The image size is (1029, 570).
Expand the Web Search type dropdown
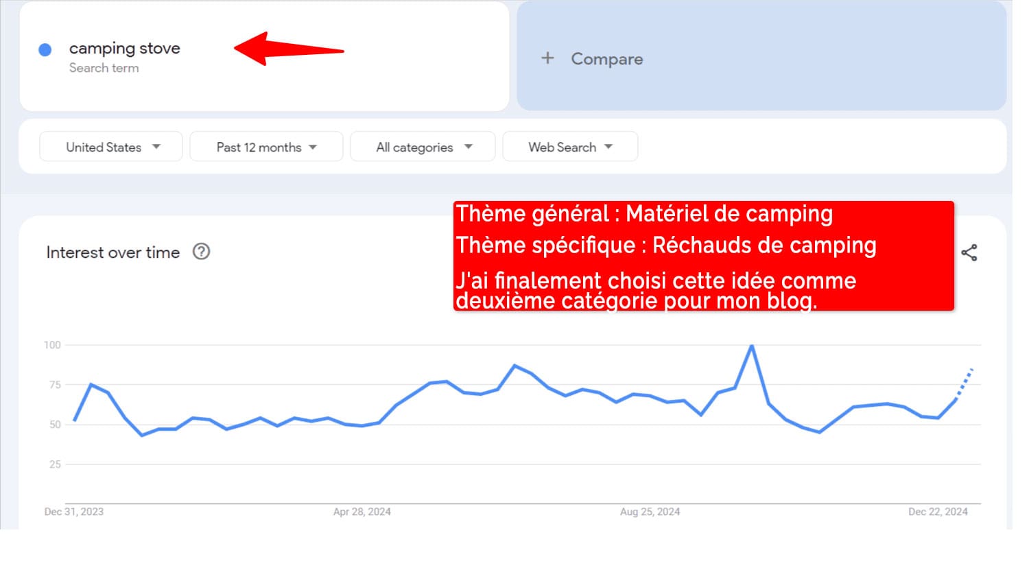tap(570, 147)
